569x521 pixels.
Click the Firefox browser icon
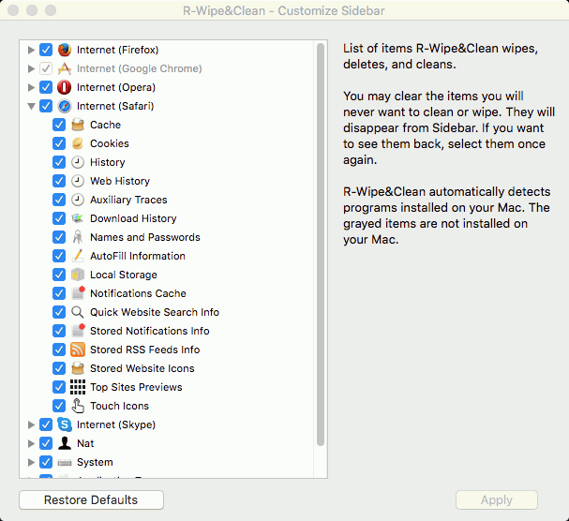[65, 50]
